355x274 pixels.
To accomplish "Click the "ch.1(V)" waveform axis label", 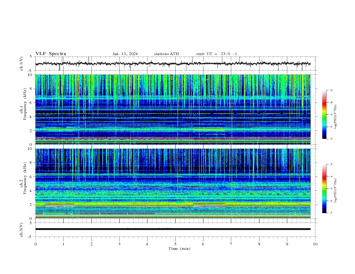I will click(22, 64).
